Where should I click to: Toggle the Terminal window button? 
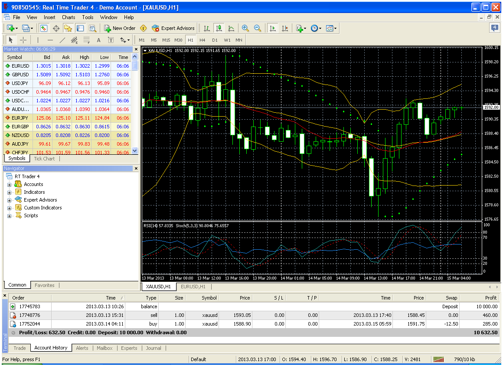click(x=80, y=28)
